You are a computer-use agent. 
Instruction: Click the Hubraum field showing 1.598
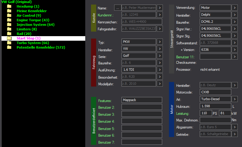[216, 106]
